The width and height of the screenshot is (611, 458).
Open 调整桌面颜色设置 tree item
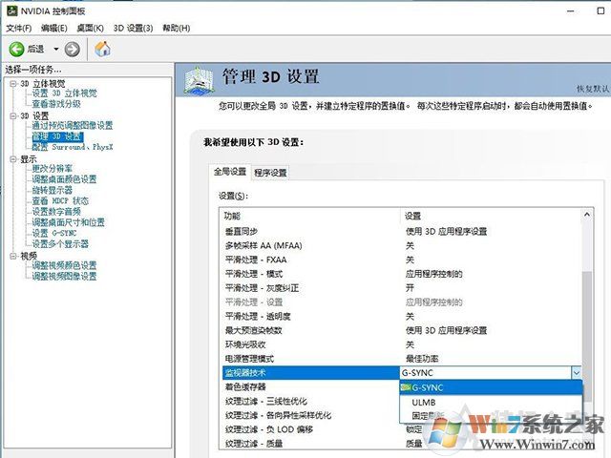click(64, 179)
